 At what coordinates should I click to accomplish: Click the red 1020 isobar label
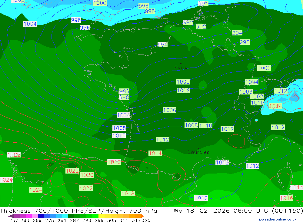coord(87,175)
